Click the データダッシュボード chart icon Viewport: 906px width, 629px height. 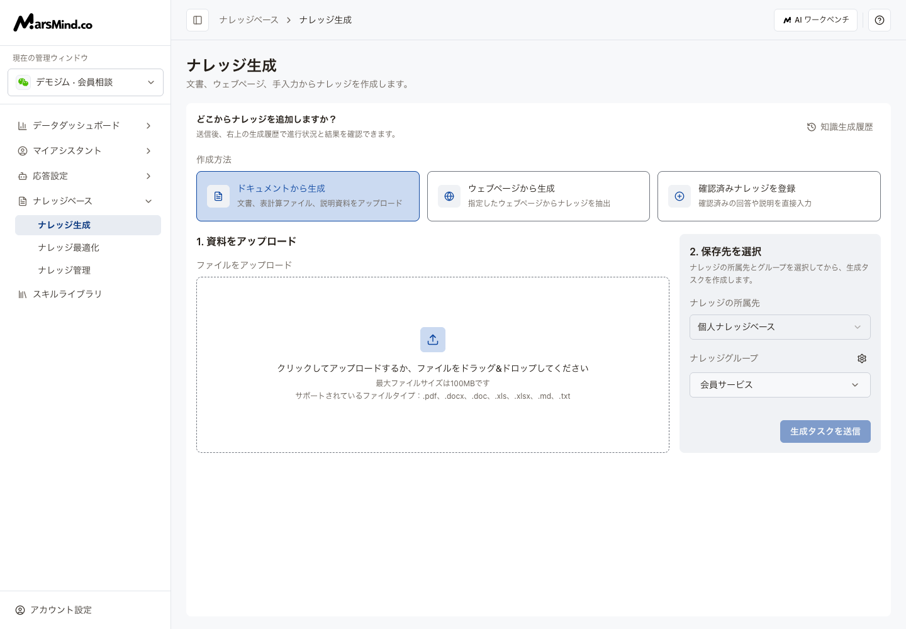point(23,126)
